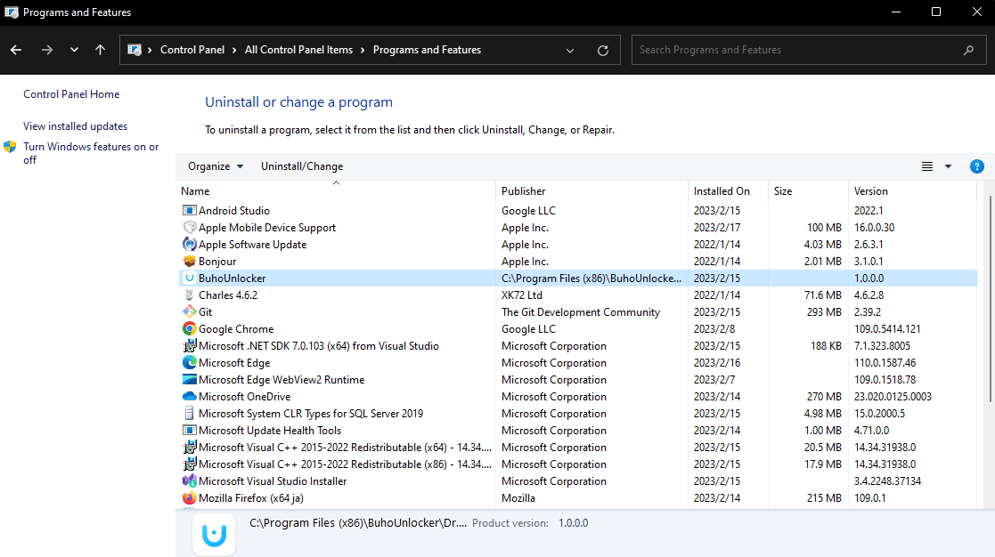
Task: Select the Bonjour program name
Action: pos(217,261)
